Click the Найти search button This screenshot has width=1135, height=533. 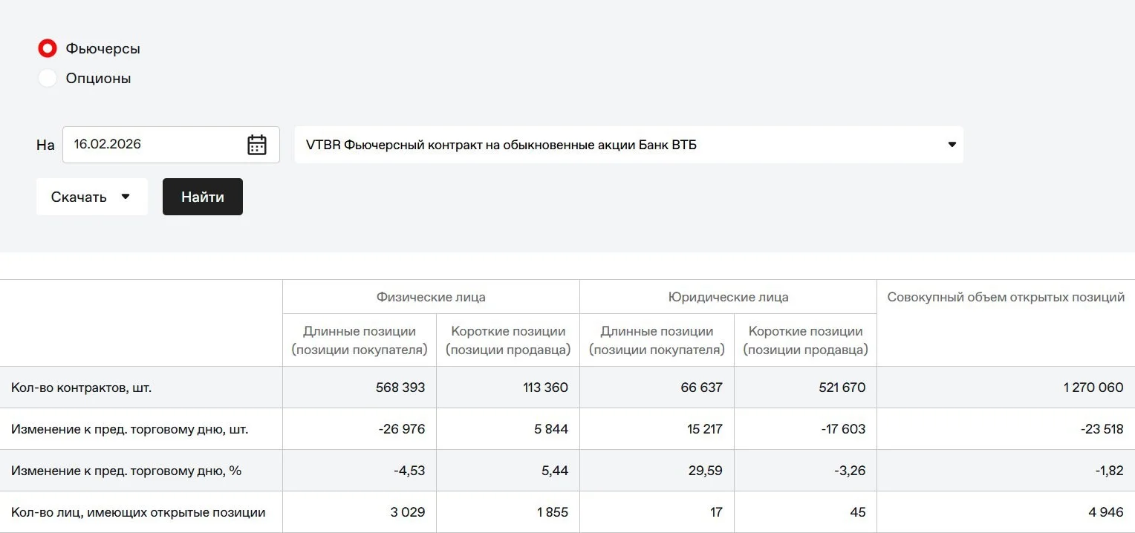coord(203,197)
